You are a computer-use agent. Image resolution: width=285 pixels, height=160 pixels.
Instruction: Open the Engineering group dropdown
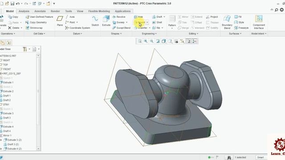coord(149,34)
